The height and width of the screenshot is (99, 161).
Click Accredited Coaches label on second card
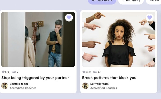point(104,88)
